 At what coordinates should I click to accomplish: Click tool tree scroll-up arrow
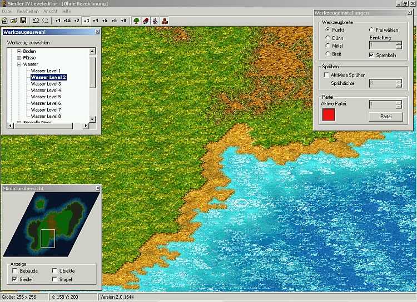tap(92, 51)
